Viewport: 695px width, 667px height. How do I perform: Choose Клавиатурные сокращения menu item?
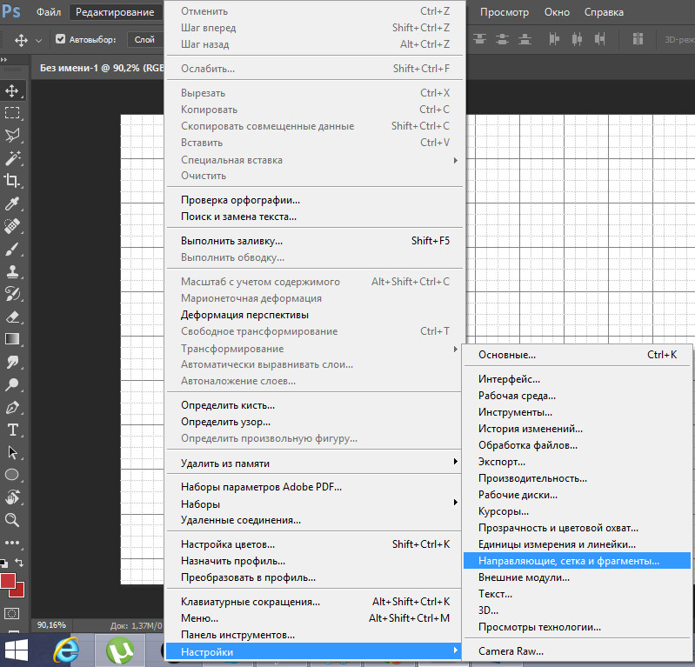[315, 602]
